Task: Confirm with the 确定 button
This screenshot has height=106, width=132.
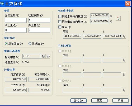Action: click(x=99, y=100)
